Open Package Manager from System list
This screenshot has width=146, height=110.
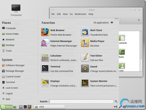[13, 71]
